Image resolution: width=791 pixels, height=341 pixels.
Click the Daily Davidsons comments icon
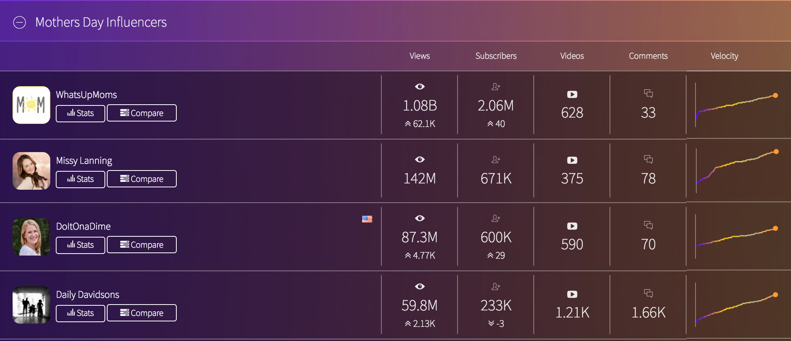click(648, 293)
